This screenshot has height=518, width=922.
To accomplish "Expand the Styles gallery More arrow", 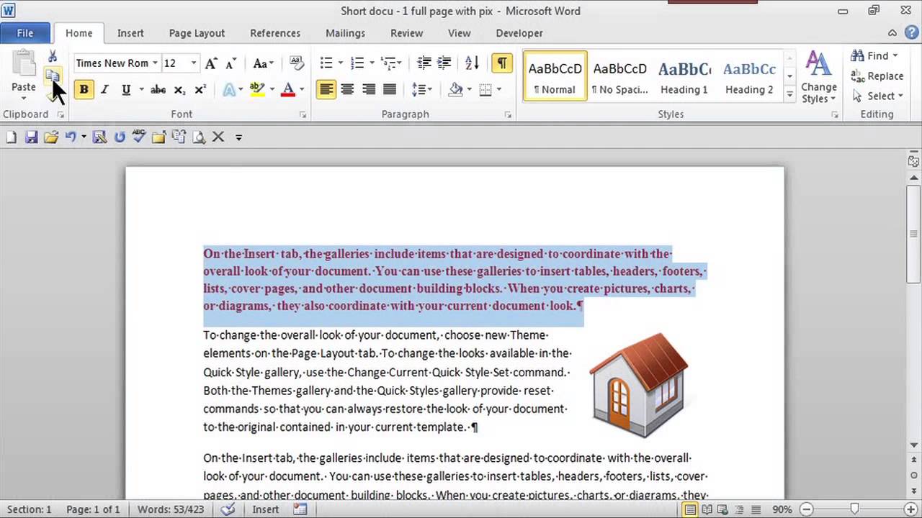I will tap(789, 94).
